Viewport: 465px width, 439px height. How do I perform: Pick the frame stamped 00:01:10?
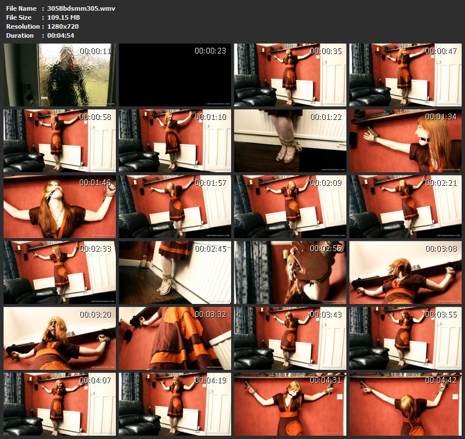pyautogui.click(x=175, y=141)
